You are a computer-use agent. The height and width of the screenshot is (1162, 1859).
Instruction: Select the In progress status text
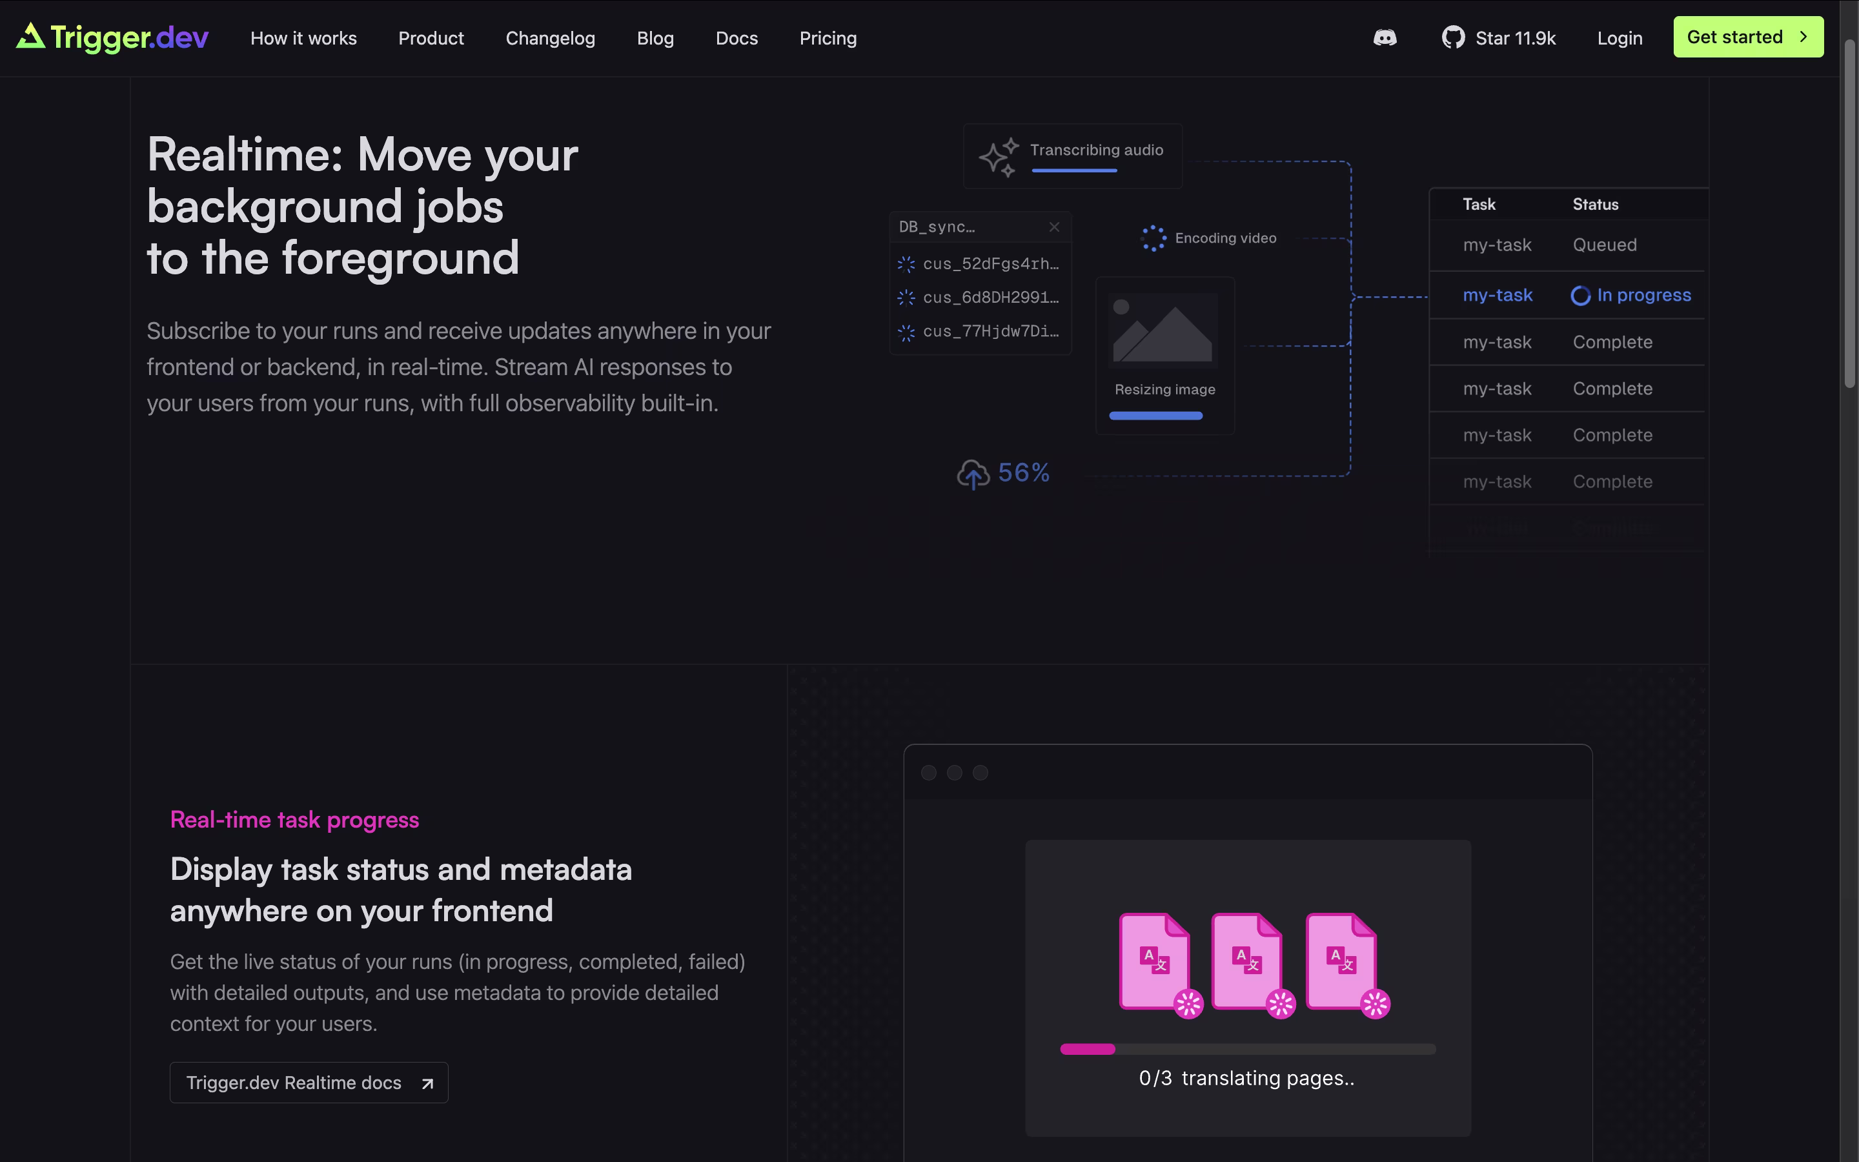(x=1644, y=295)
